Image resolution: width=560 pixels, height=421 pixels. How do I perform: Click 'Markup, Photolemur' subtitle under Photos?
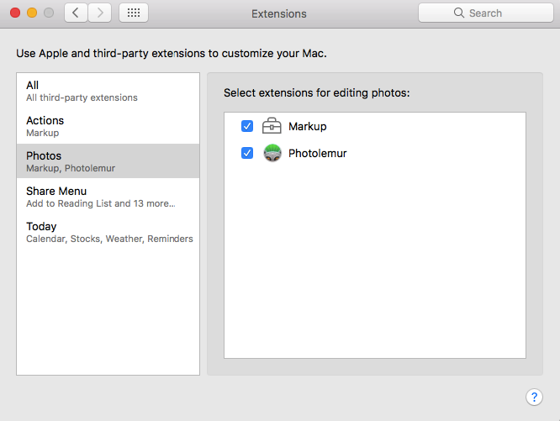71,168
